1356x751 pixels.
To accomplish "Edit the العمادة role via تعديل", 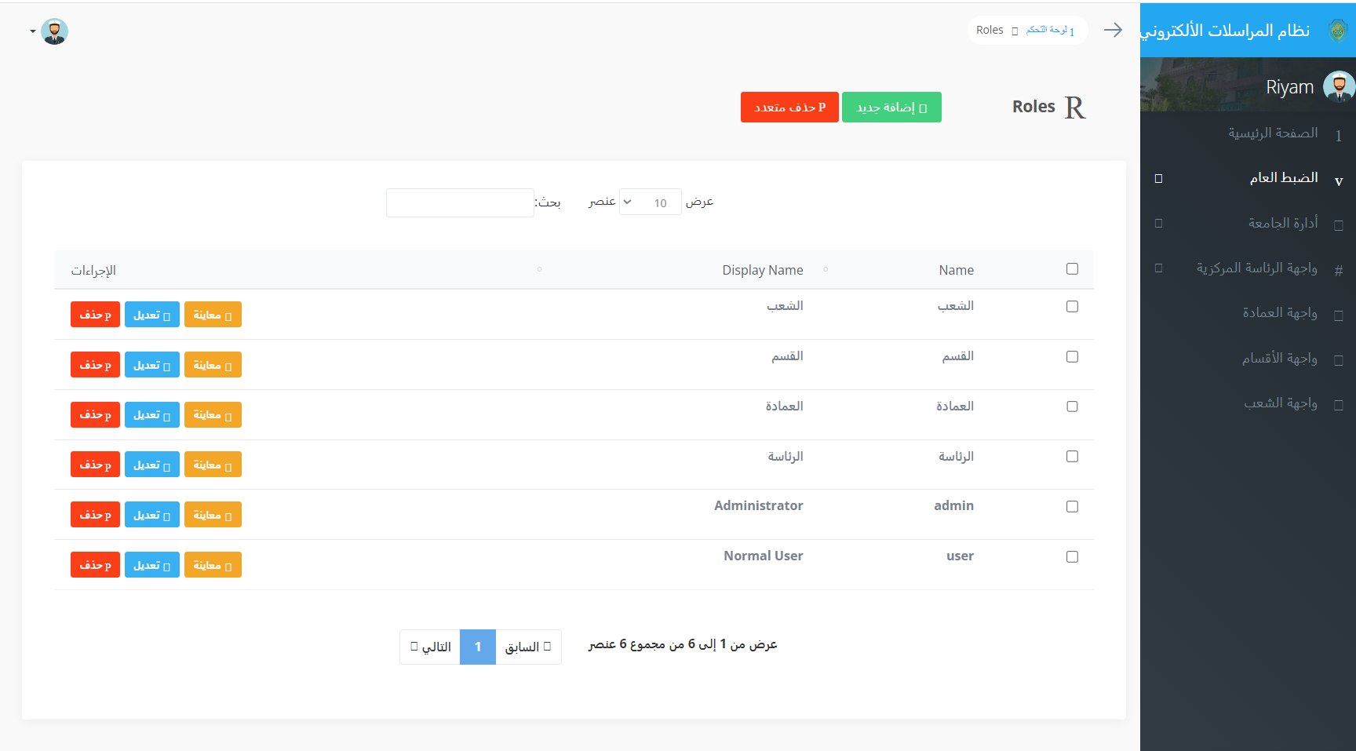I will 152,414.
